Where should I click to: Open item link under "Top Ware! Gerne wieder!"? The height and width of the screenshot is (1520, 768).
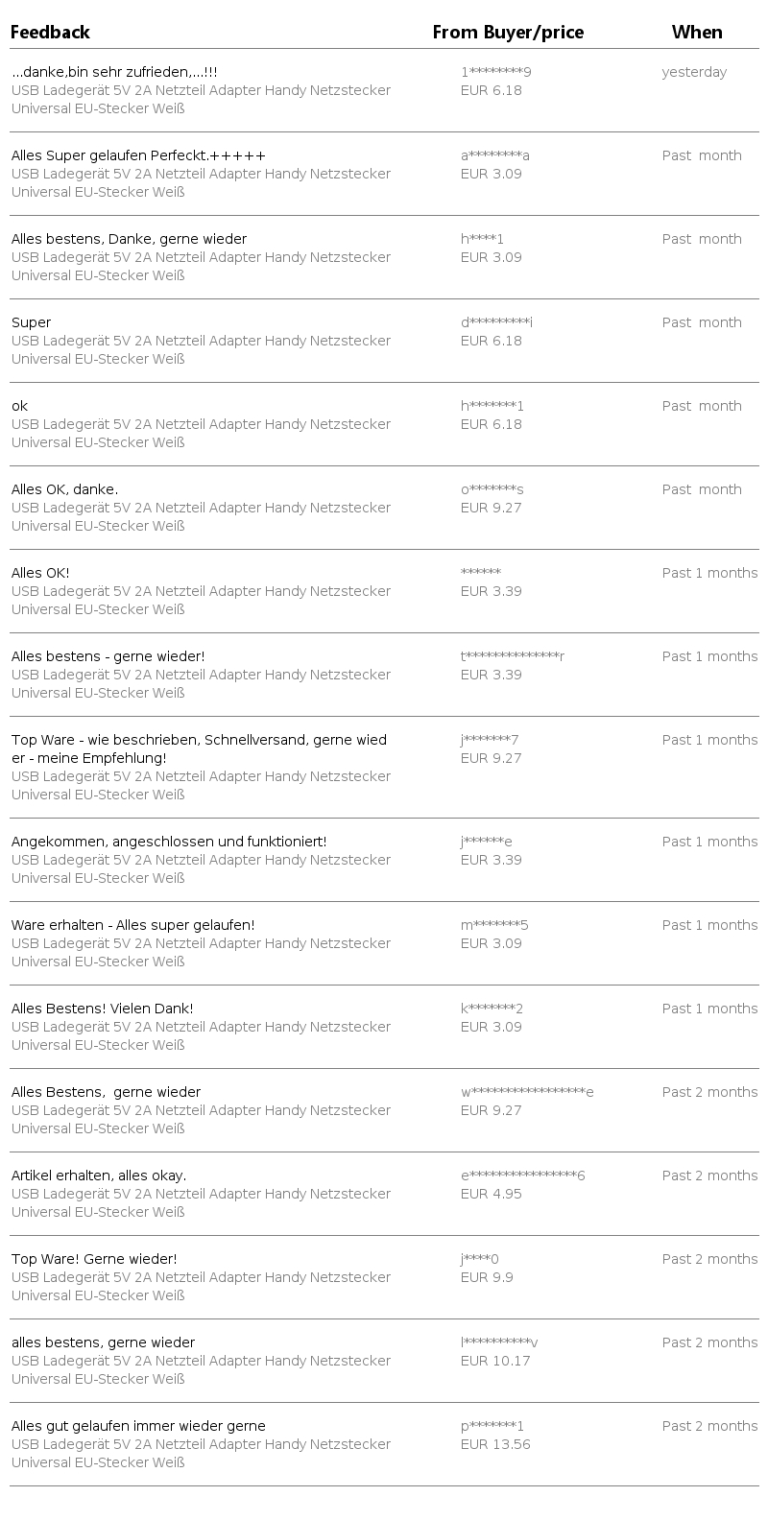[x=201, y=1286]
